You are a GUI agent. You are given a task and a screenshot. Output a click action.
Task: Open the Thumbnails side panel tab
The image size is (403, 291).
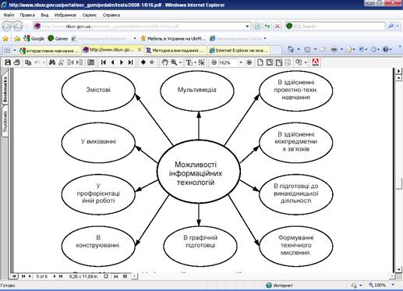pyautogui.click(x=5, y=122)
